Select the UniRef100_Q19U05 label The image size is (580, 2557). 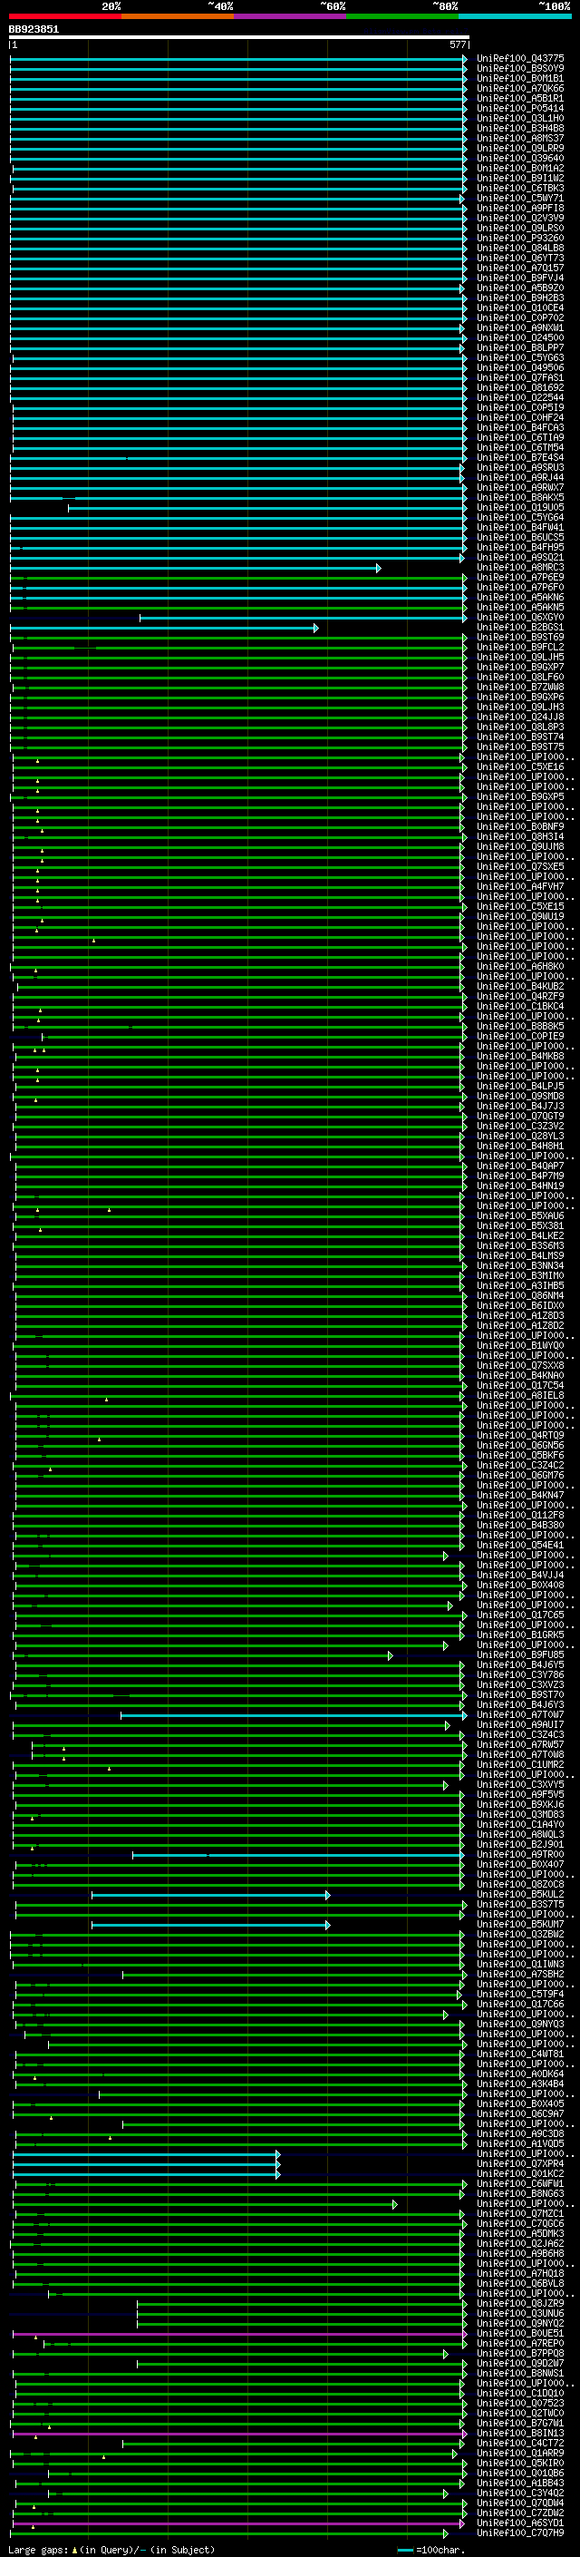pos(519,507)
